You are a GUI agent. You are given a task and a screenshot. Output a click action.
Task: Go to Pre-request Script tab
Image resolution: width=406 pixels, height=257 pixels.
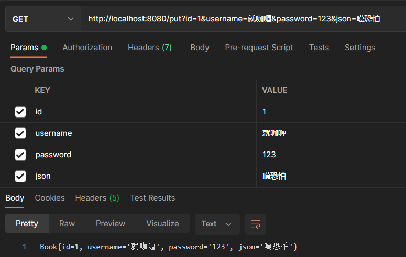click(x=259, y=48)
